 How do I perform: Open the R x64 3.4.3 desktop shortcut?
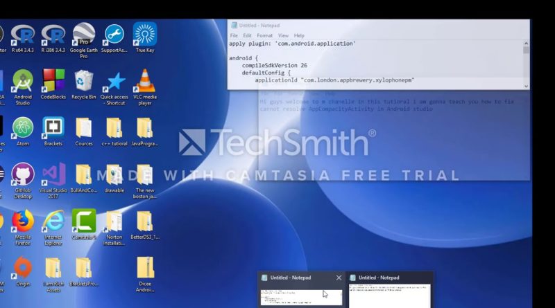pyautogui.click(x=23, y=39)
